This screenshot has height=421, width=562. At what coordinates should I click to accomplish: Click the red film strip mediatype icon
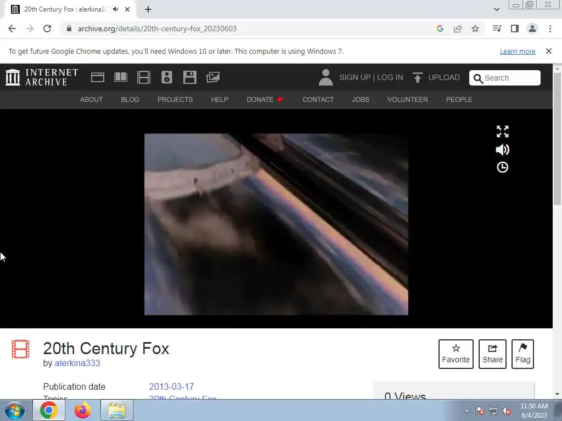tap(20, 349)
